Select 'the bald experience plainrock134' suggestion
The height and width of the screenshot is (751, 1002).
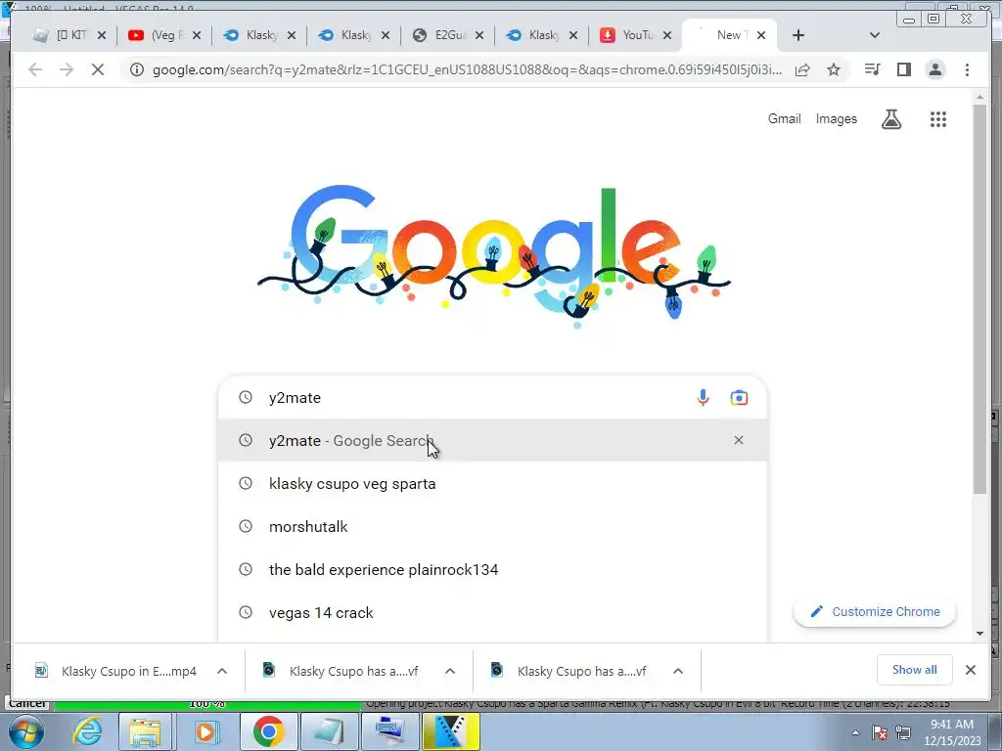coord(492,569)
